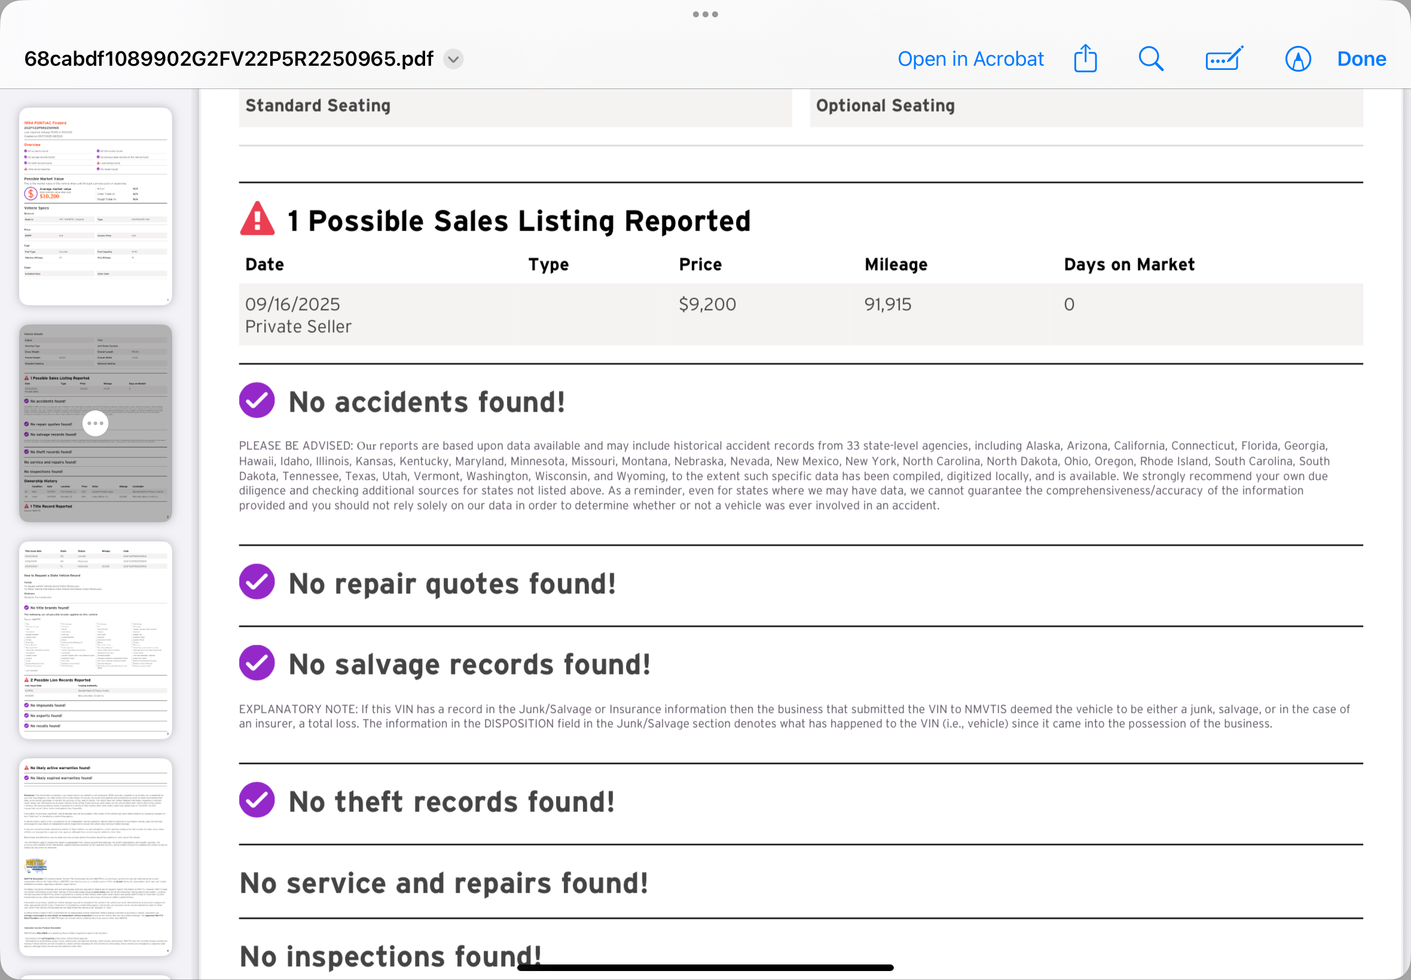1411x980 pixels.
Task: Open the search magnifier tool
Action: click(1150, 59)
